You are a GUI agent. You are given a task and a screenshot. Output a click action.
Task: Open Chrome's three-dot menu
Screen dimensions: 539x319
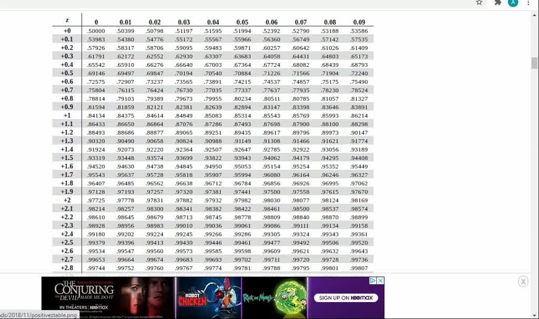[x=528, y=3]
